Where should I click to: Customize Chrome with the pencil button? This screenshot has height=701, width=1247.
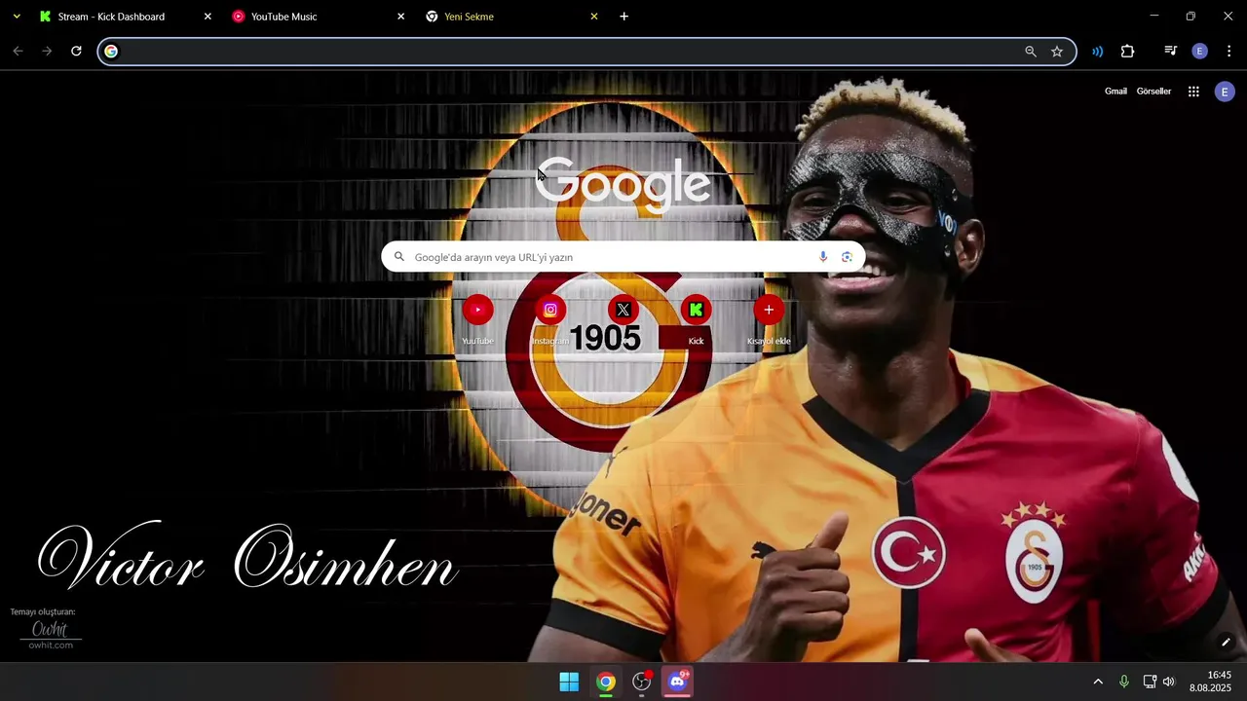coord(1226,642)
